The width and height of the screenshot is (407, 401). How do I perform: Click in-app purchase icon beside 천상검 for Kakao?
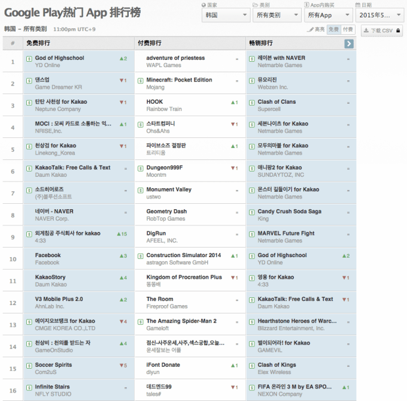29,147
